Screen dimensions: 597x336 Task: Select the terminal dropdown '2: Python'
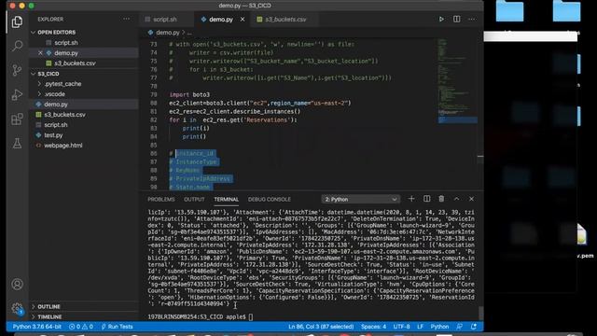360,199
